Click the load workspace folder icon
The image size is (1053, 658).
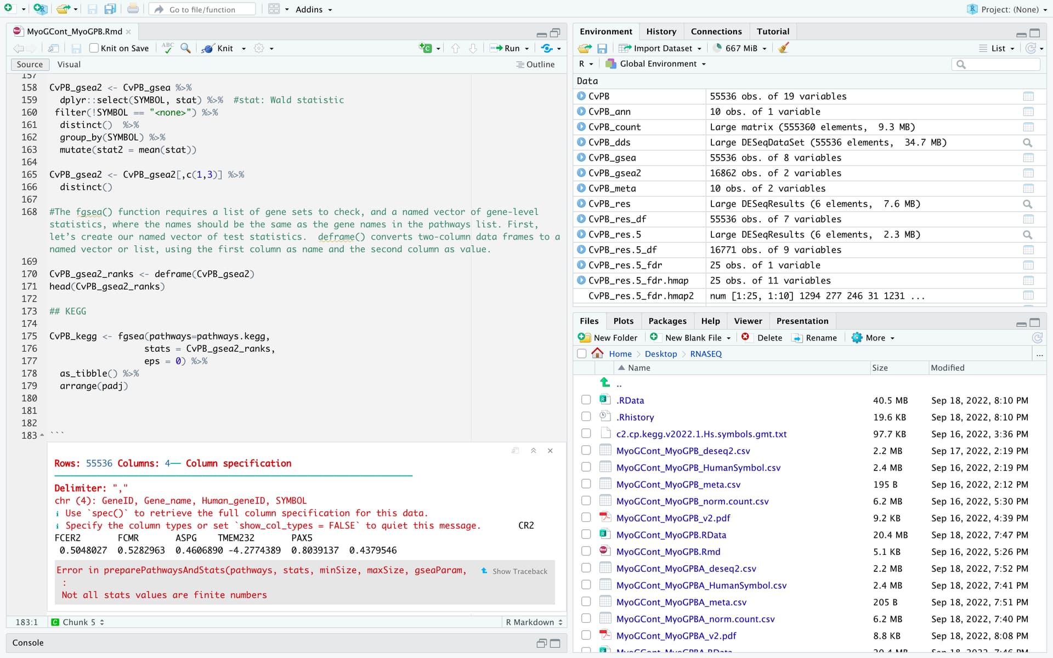585,48
